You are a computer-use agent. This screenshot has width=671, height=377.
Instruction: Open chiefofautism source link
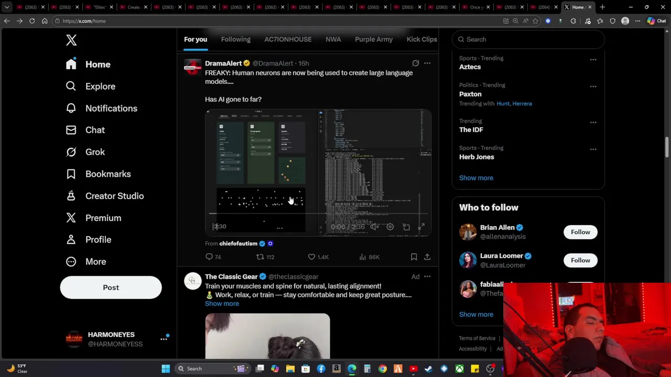click(239, 243)
